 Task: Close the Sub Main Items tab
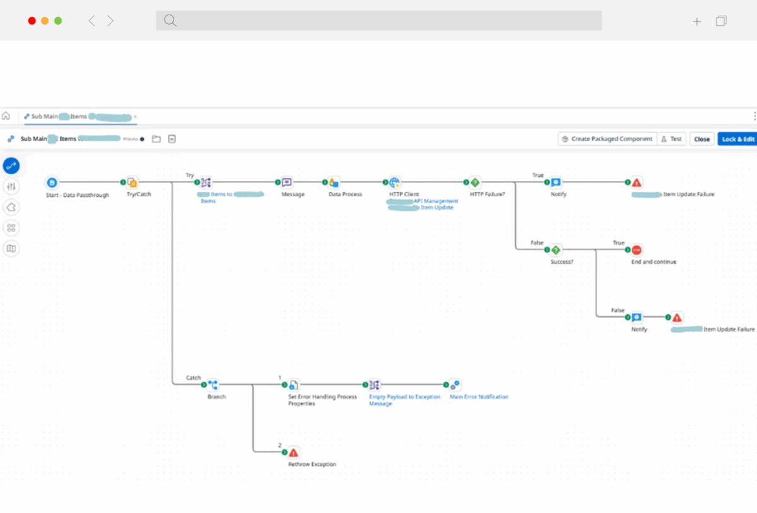135,117
